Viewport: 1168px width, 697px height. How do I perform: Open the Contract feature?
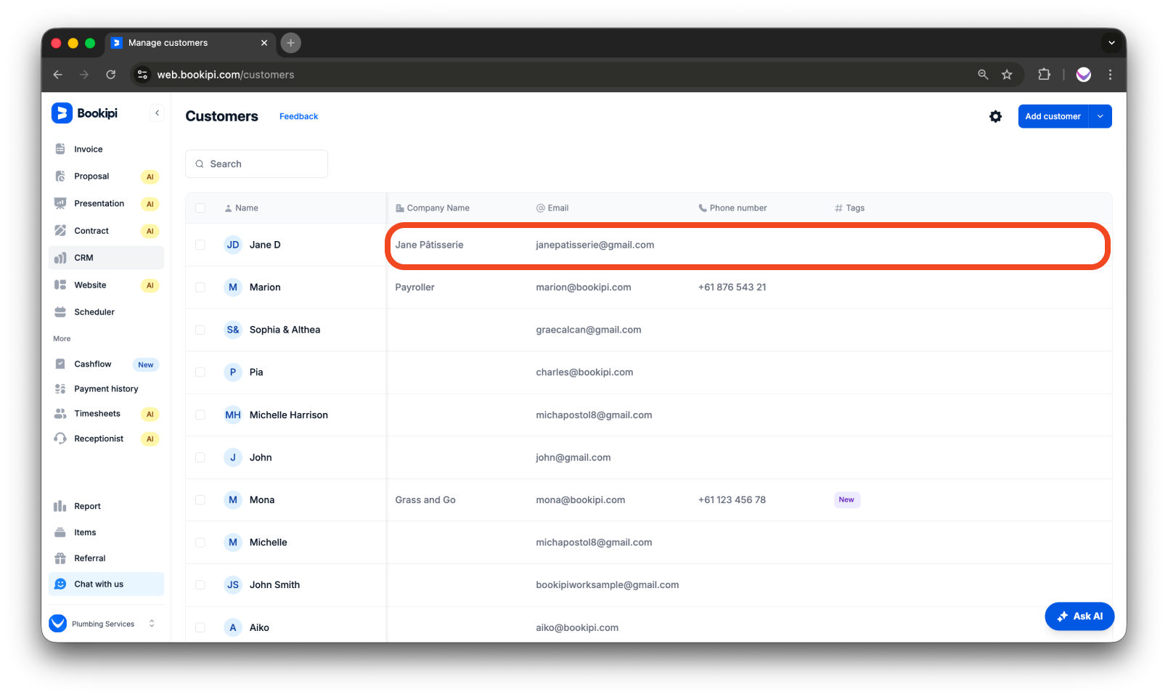pos(91,230)
